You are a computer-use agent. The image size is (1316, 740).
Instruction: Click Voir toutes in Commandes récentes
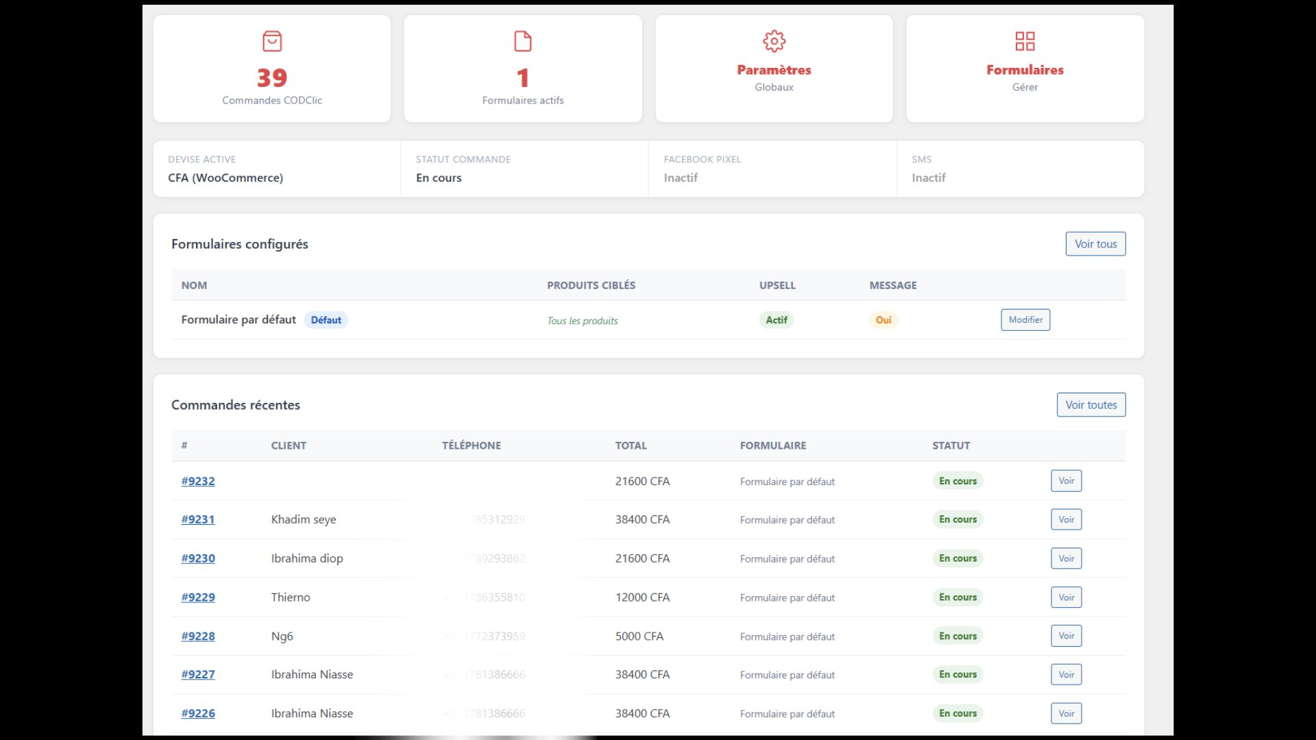pyautogui.click(x=1090, y=404)
